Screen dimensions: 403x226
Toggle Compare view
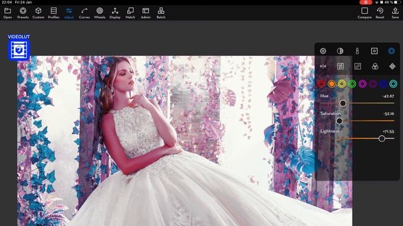click(x=365, y=13)
